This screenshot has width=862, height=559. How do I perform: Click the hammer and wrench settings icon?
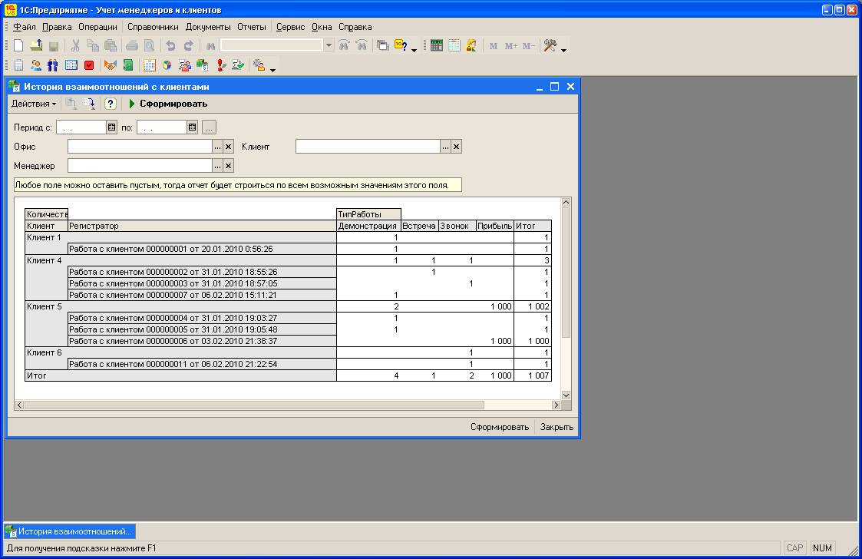click(550, 45)
